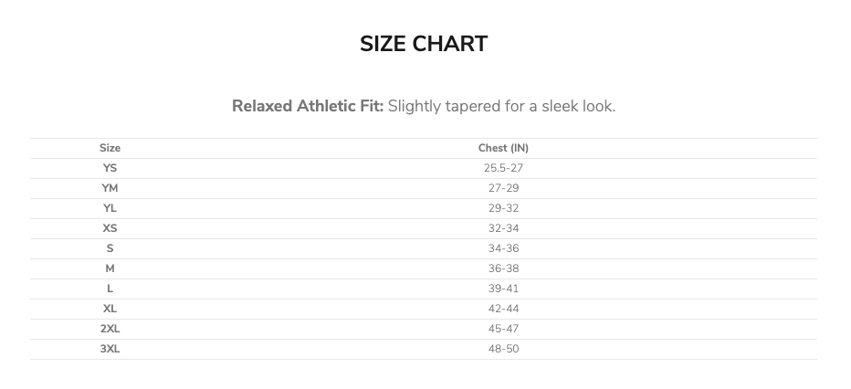Click the 34-36 chest measurement

pos(504,248)
